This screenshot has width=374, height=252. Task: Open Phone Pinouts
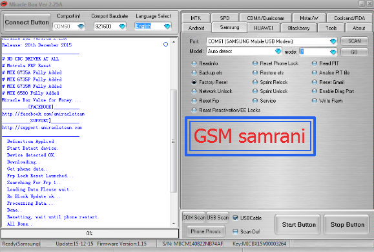[x=205, y=231]
